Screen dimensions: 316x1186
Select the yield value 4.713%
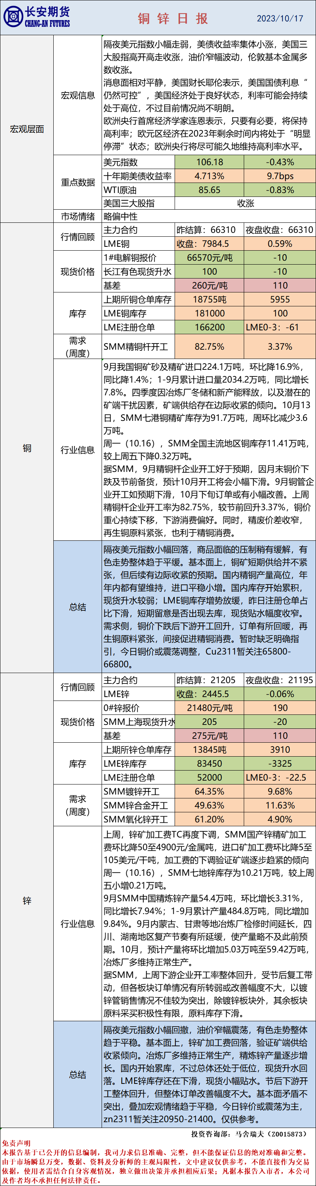209,176
